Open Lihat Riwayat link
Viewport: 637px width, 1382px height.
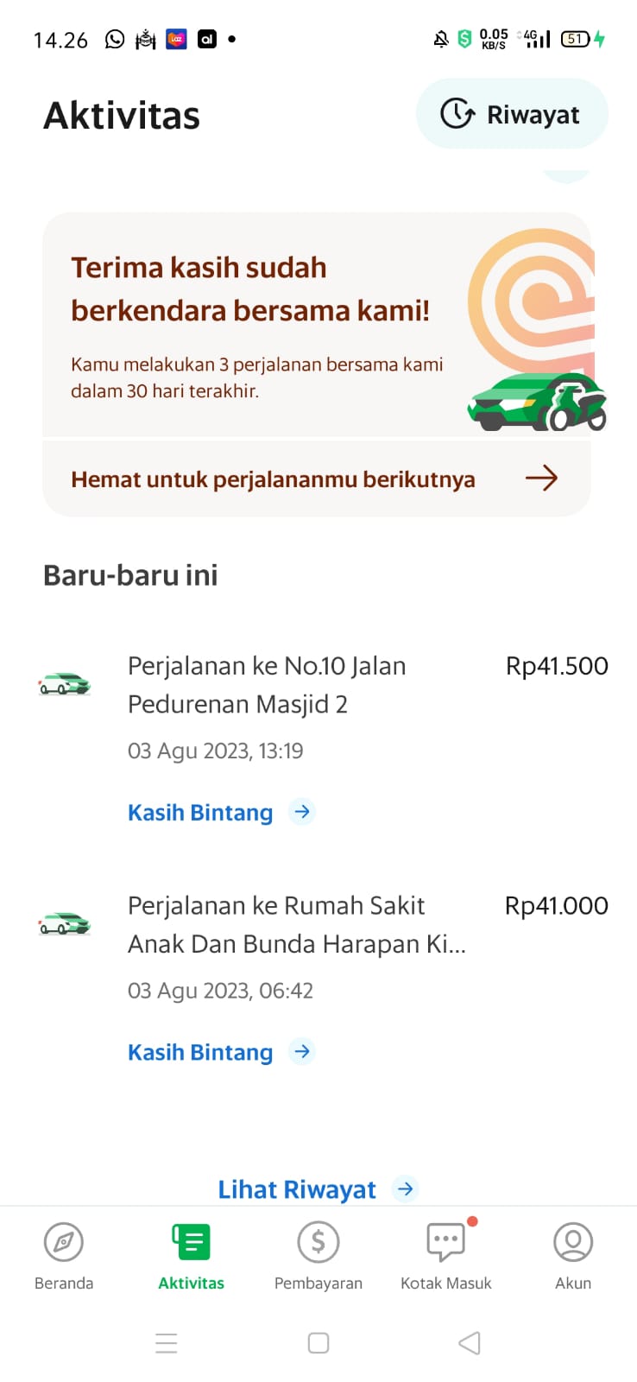tap(297, 1189)
